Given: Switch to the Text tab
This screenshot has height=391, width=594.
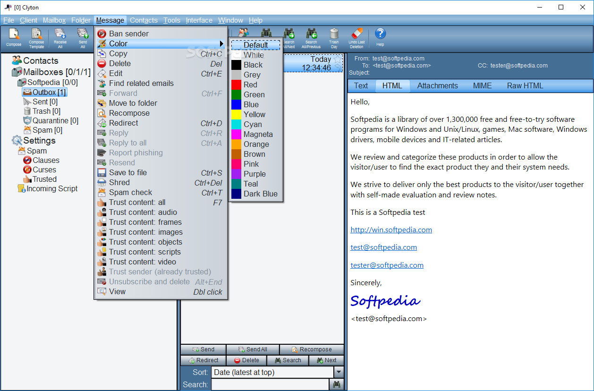Looking at the screenshot, I should pyautogui.click(x=361, y=85).
